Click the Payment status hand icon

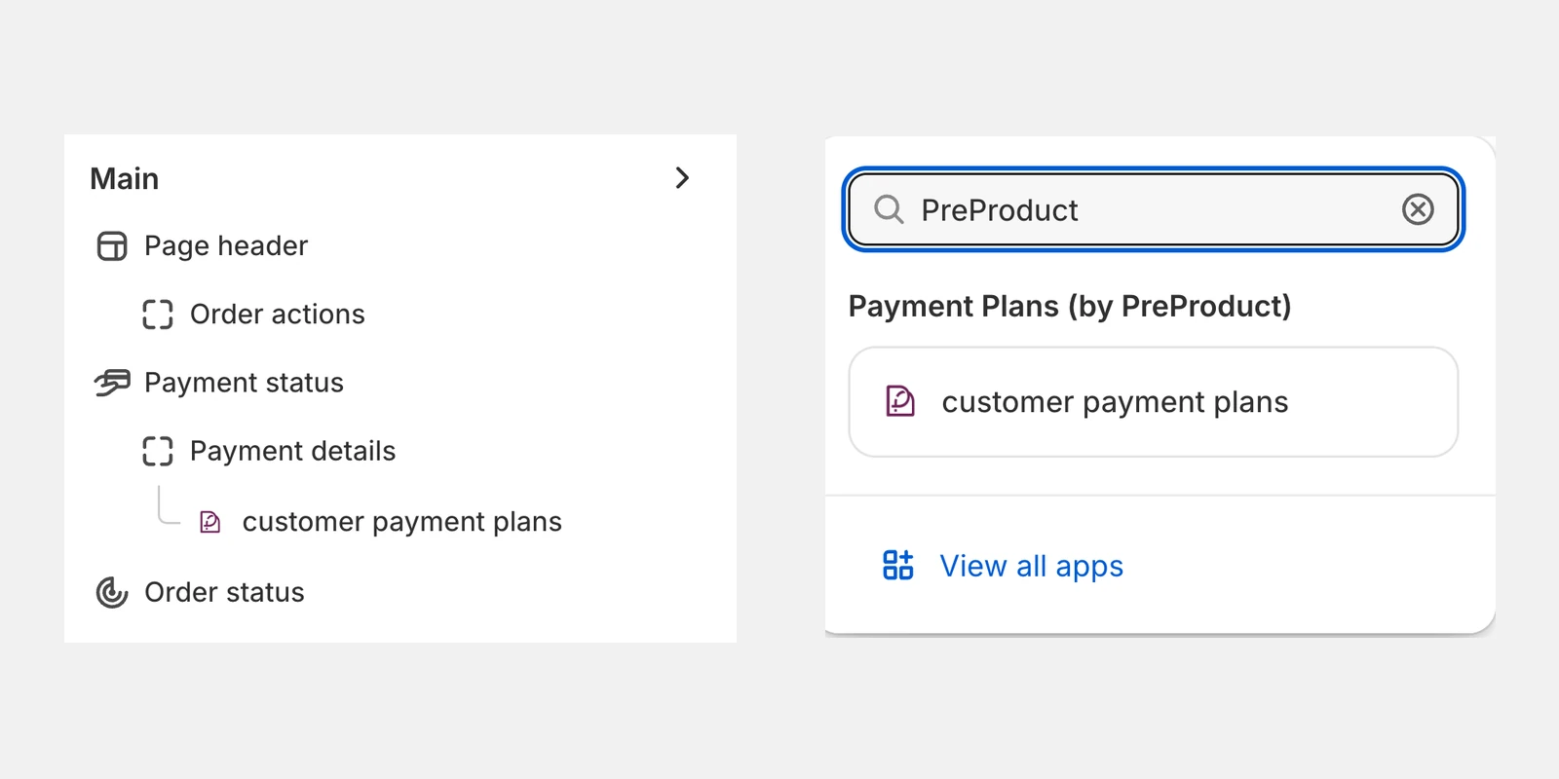coord(112,383)
